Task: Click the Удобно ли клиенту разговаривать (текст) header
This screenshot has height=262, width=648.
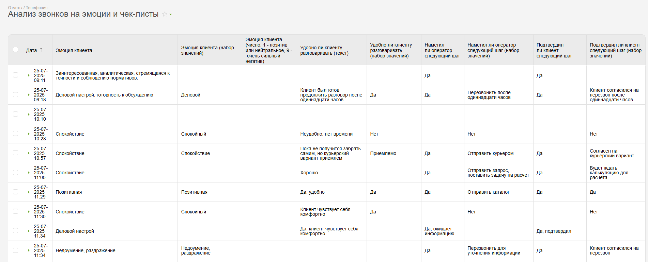Action: pyautogui.click(x=324, y=50)
